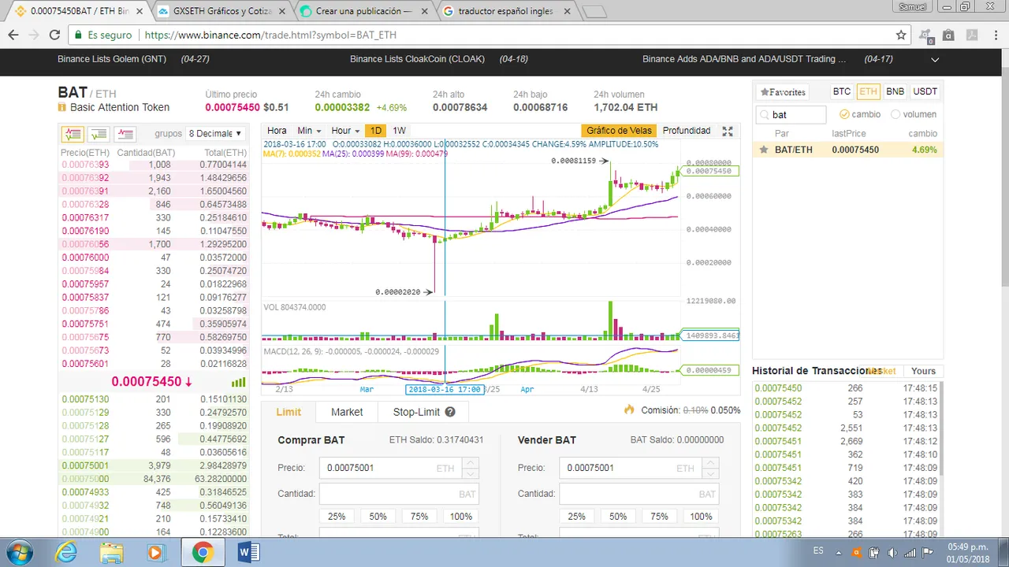
Task: Click volume speaker tray icon
Action: pyautogui.click(x=892, y=552)
